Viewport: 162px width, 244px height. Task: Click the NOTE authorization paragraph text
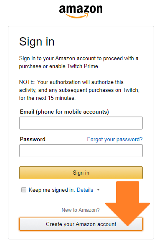(79, 90)
